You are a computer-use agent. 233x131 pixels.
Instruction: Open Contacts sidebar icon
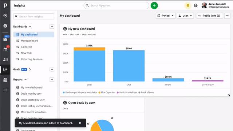pyautogui.click(x=5, y=60)
